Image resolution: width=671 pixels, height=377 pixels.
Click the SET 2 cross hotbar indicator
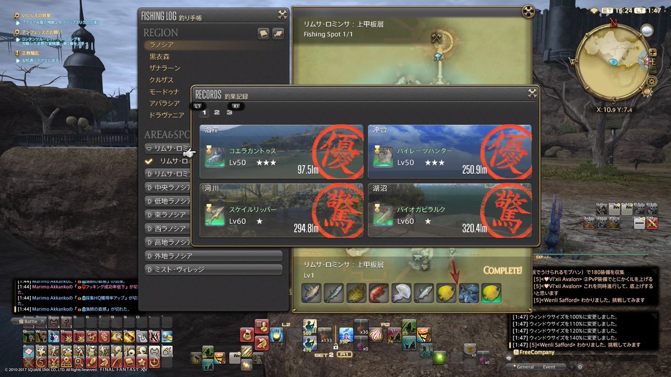[x=325, y=354]
